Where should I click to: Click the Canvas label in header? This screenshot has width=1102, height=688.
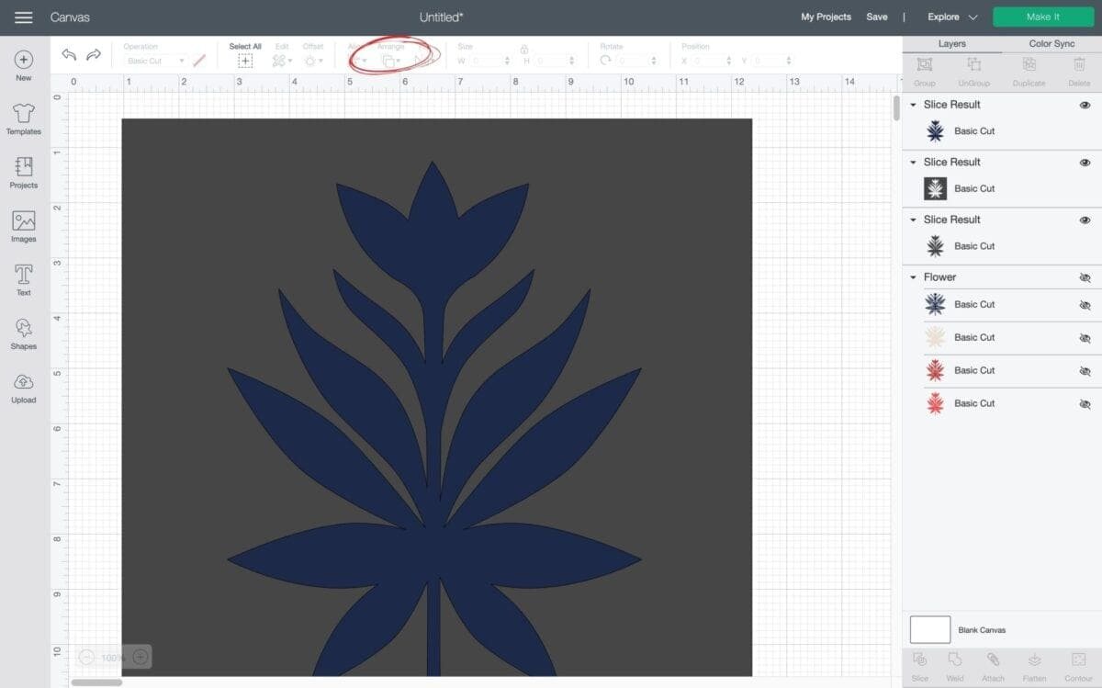click(70, 17)
